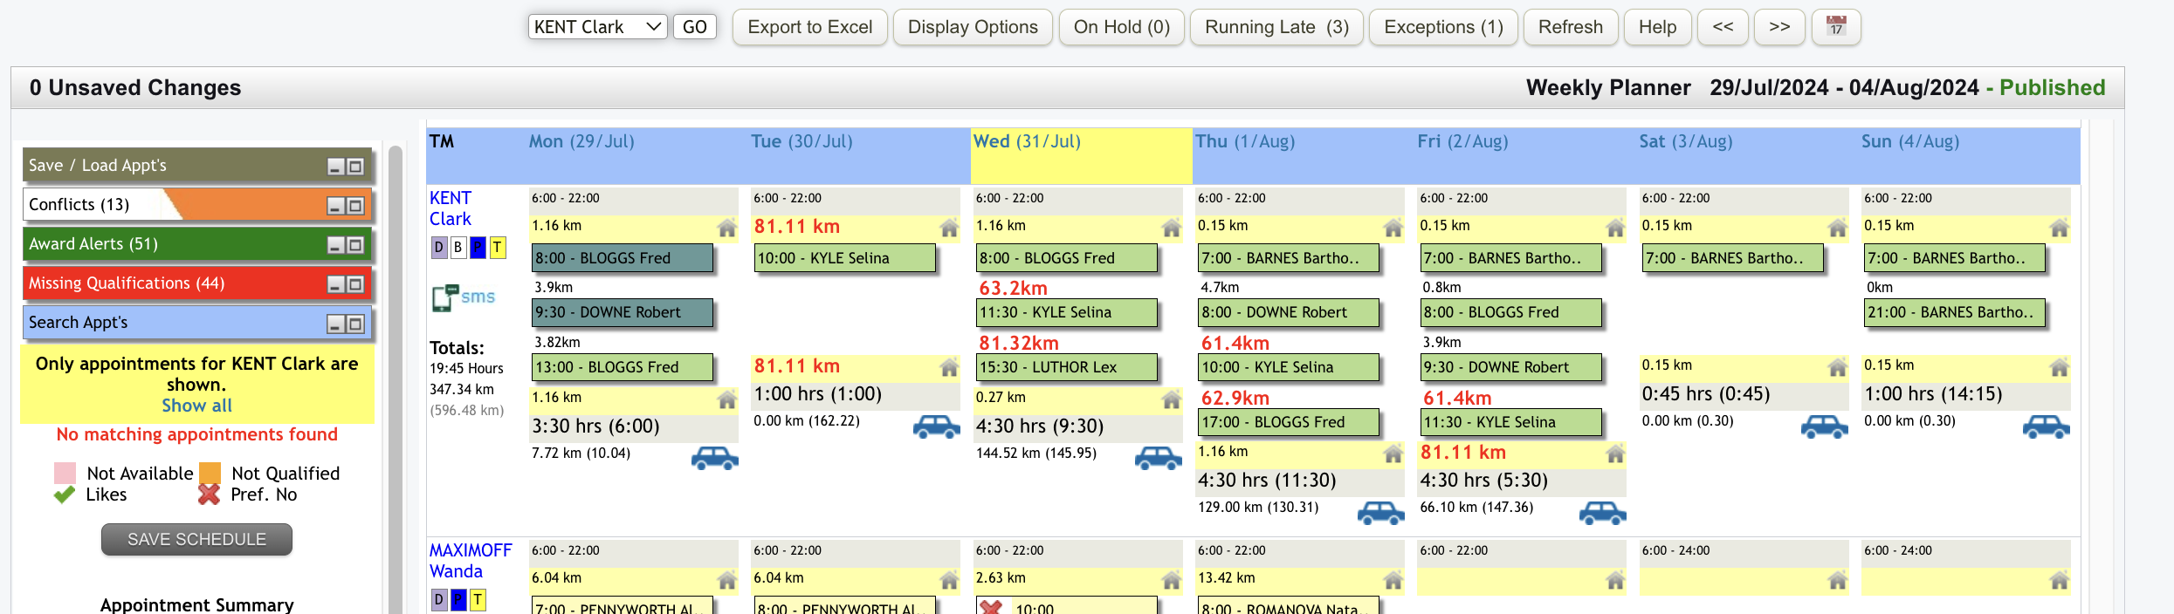Minimize the Award Alerts (51) panel
This screenshot has height=614, width=2174.
(x=335, y=245)
